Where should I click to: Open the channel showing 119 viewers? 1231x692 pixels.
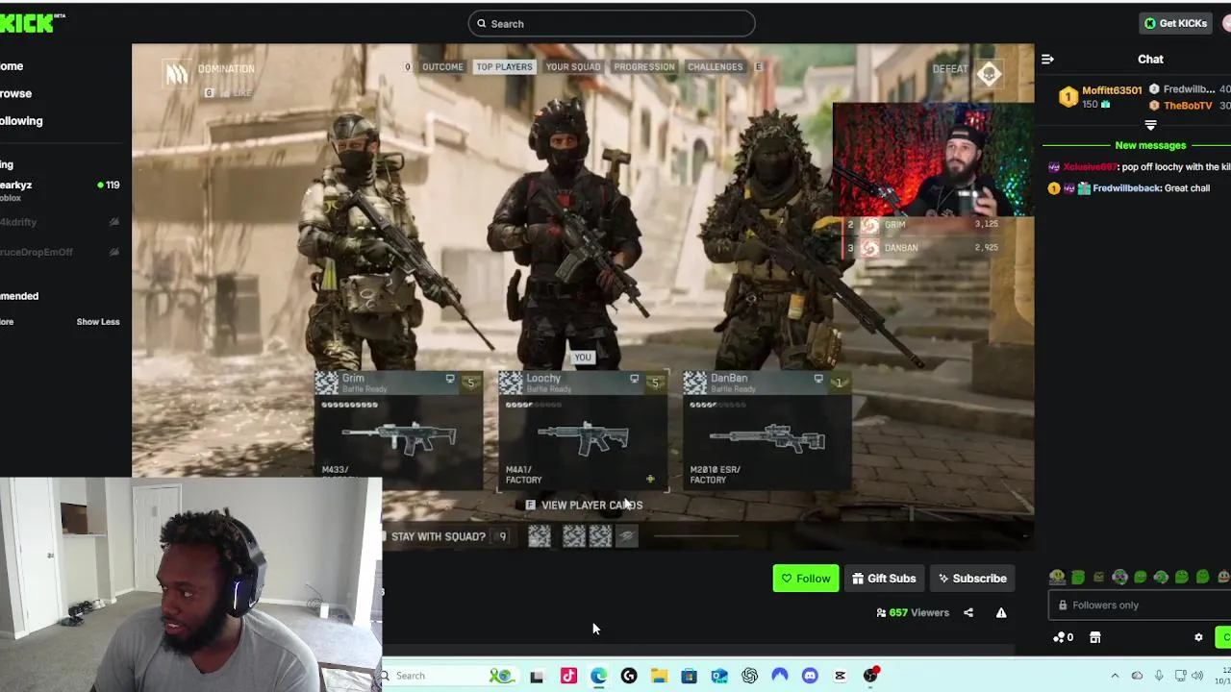(60, 190)
